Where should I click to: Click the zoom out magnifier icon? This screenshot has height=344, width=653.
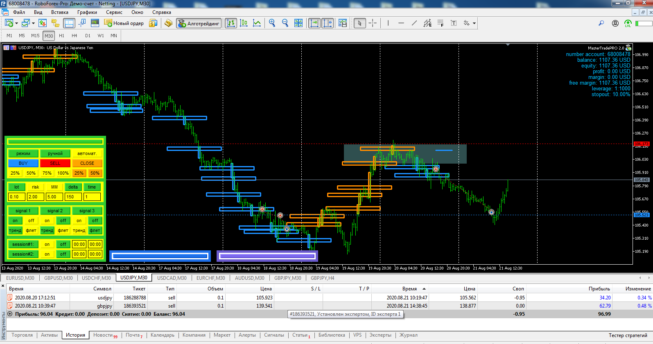285,23
